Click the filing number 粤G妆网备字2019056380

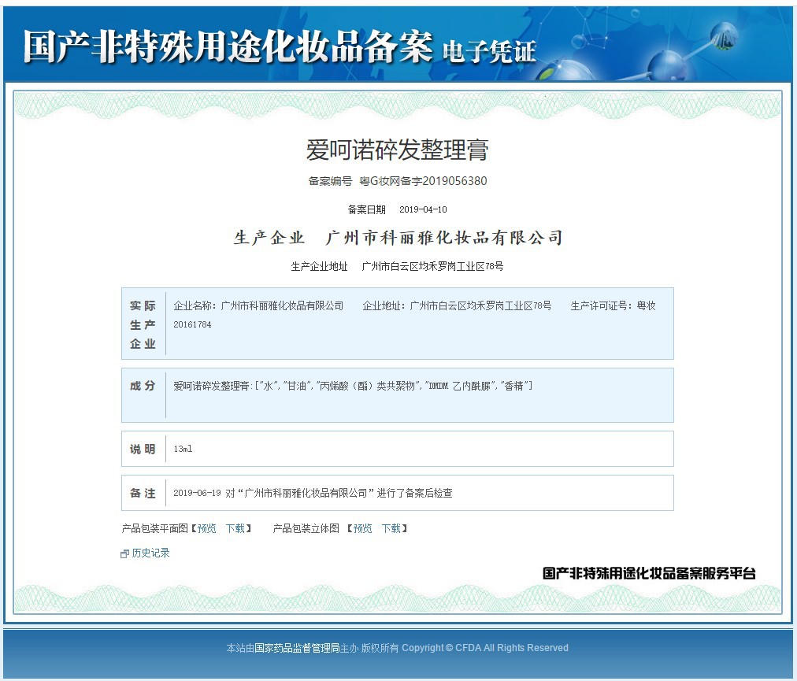[x=424, y=181]
